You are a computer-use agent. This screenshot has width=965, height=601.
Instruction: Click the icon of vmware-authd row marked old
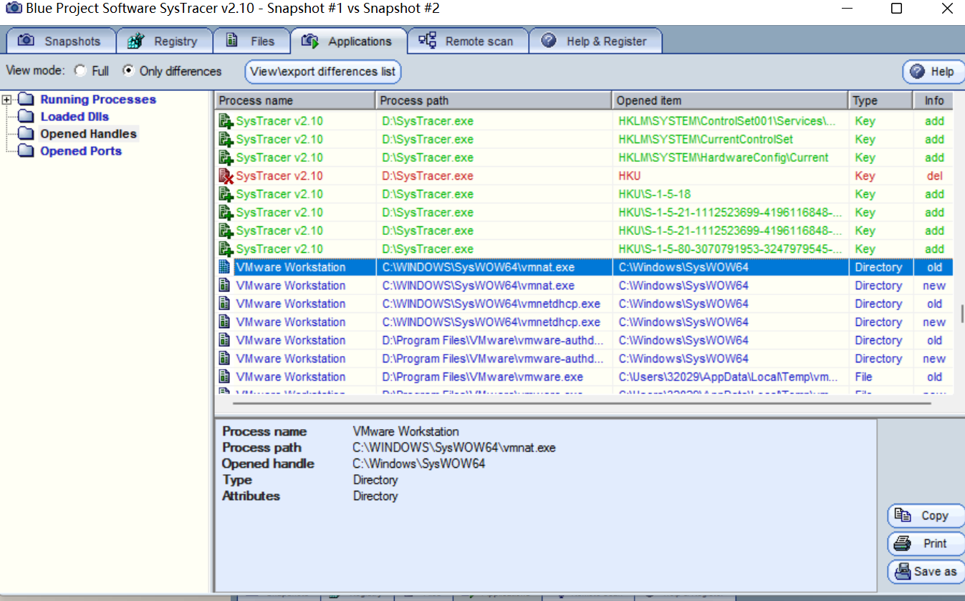click(x=224, y=340)
